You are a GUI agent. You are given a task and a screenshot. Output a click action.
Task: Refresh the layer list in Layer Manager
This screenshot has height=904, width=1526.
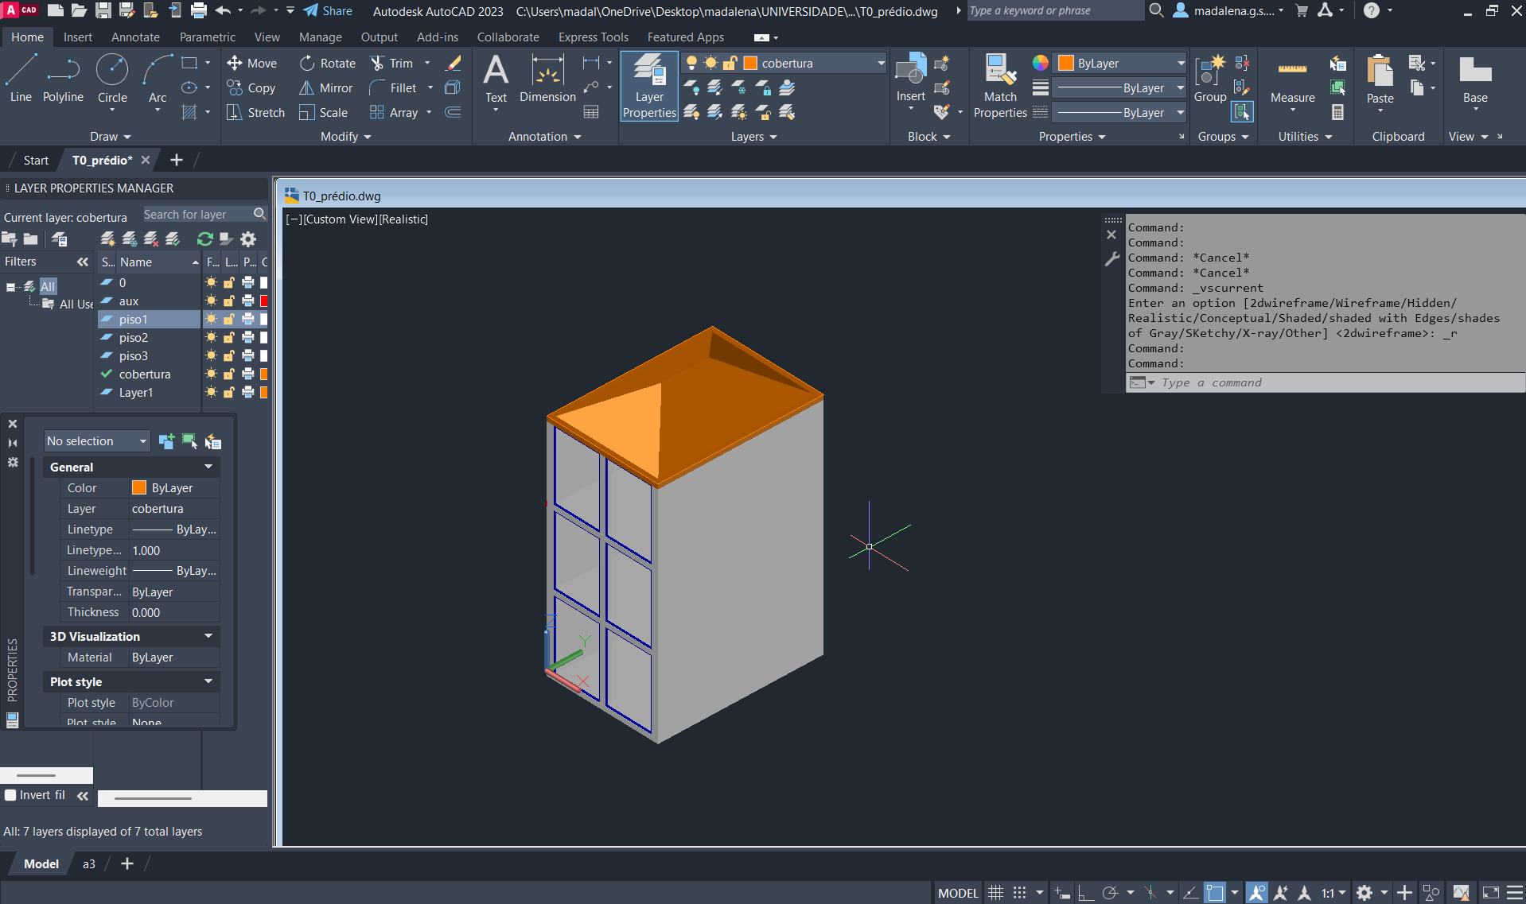click(204, 239)
